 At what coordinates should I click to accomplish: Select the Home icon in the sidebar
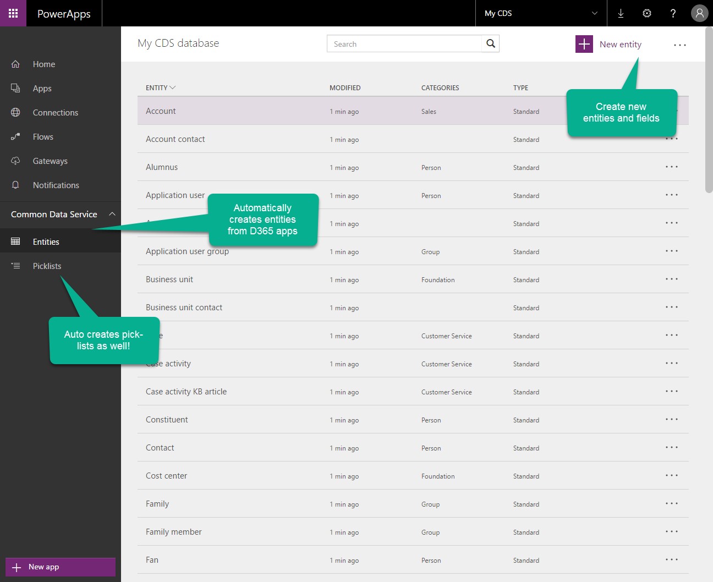pos(16,64)
